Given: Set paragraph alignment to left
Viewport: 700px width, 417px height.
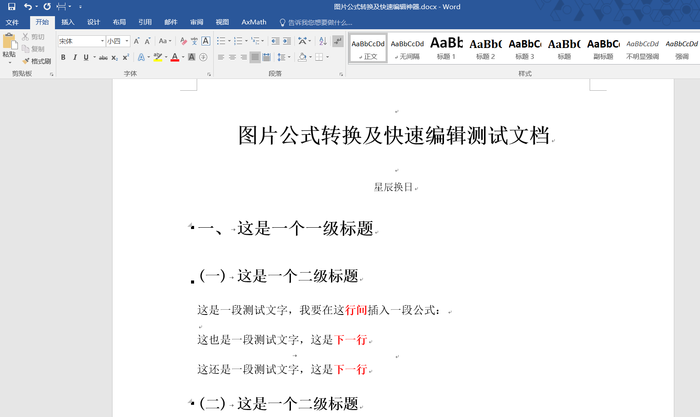Looking at the screenshot, I should coord(221,57).
